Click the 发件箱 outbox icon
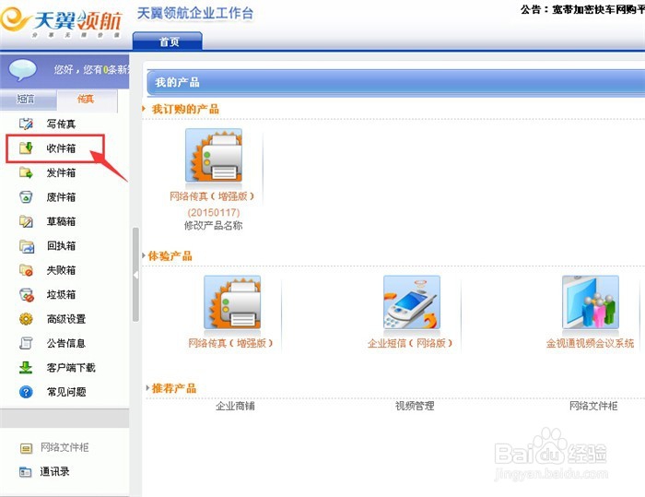Screen dimensions: 645x497 [x=26, y=172]
